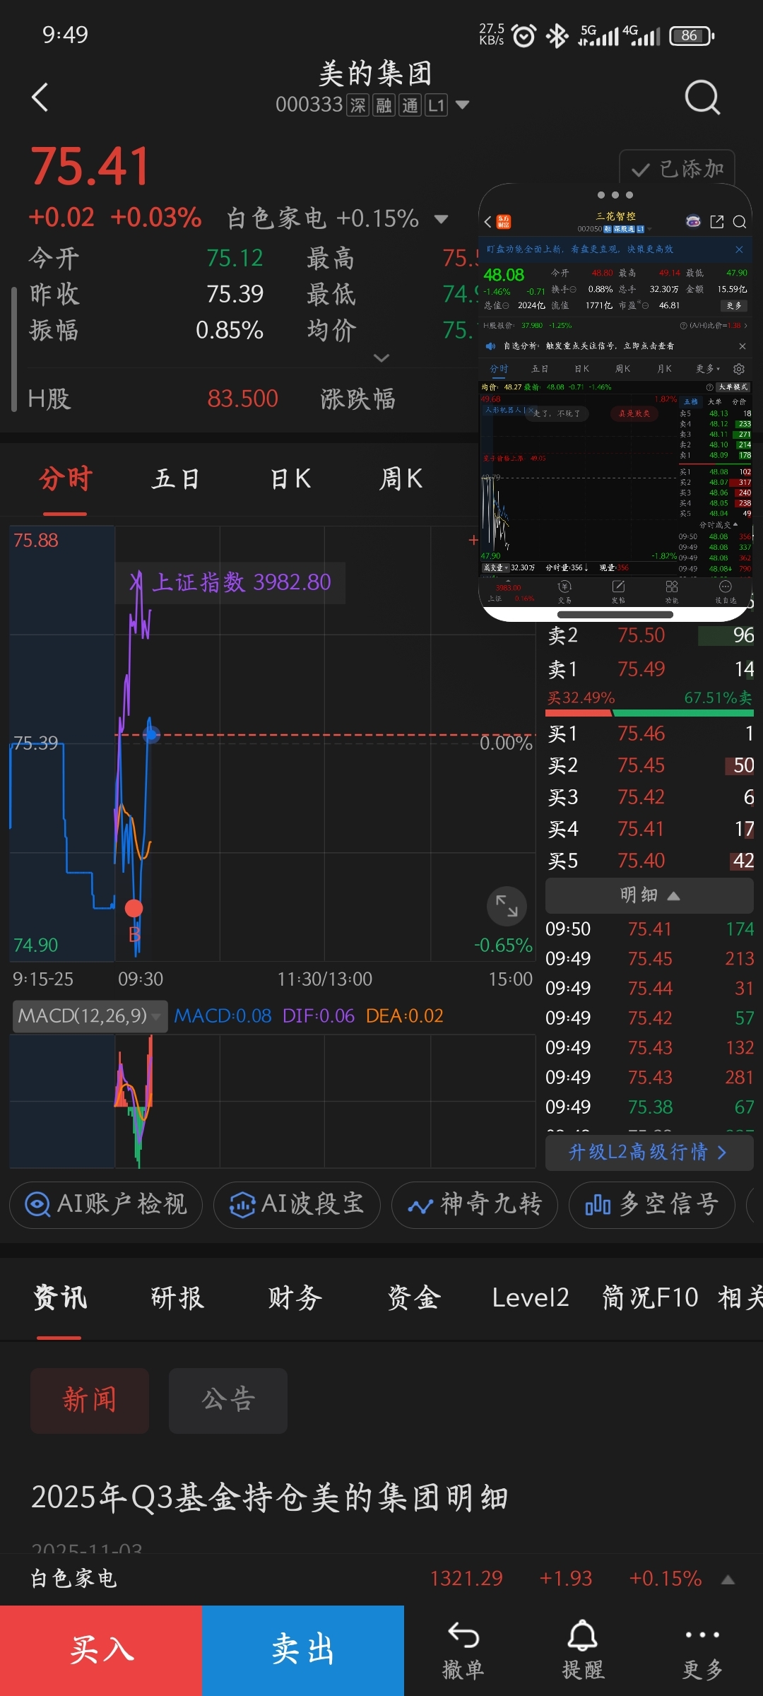Select the 简况F10 tab

pyautogui.click(x=650, y=1297)
